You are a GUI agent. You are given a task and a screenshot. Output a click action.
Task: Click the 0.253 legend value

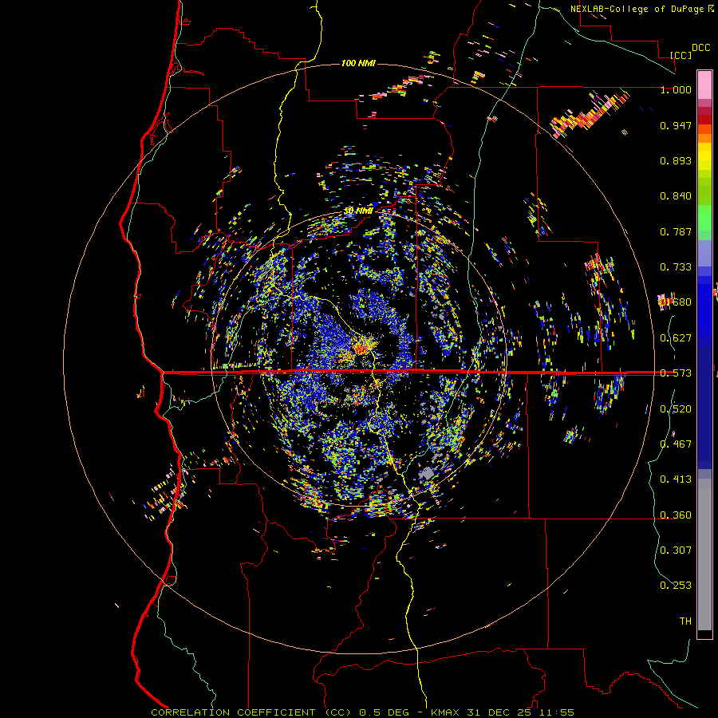(676, 586)
